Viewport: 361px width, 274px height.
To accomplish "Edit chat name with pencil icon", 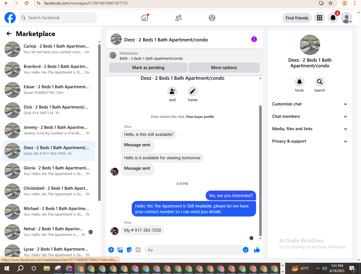I will point(193,91).
